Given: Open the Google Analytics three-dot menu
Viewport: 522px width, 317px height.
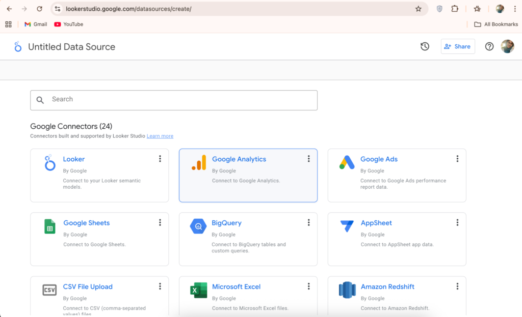Looking at the screenshot, I should 308,159.
